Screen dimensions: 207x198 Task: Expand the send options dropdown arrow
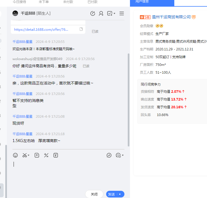(x=120, y=194)
